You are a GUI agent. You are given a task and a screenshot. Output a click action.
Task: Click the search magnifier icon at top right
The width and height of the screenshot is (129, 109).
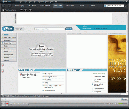[x=126, y=6]
